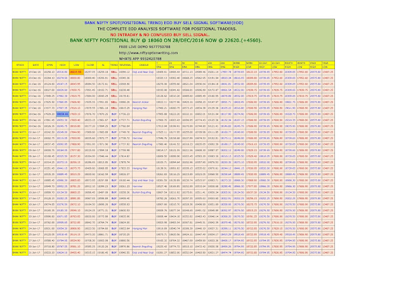Click the FREE LIVE DEMO phone number line
The image size is (406, 286).
145,47
